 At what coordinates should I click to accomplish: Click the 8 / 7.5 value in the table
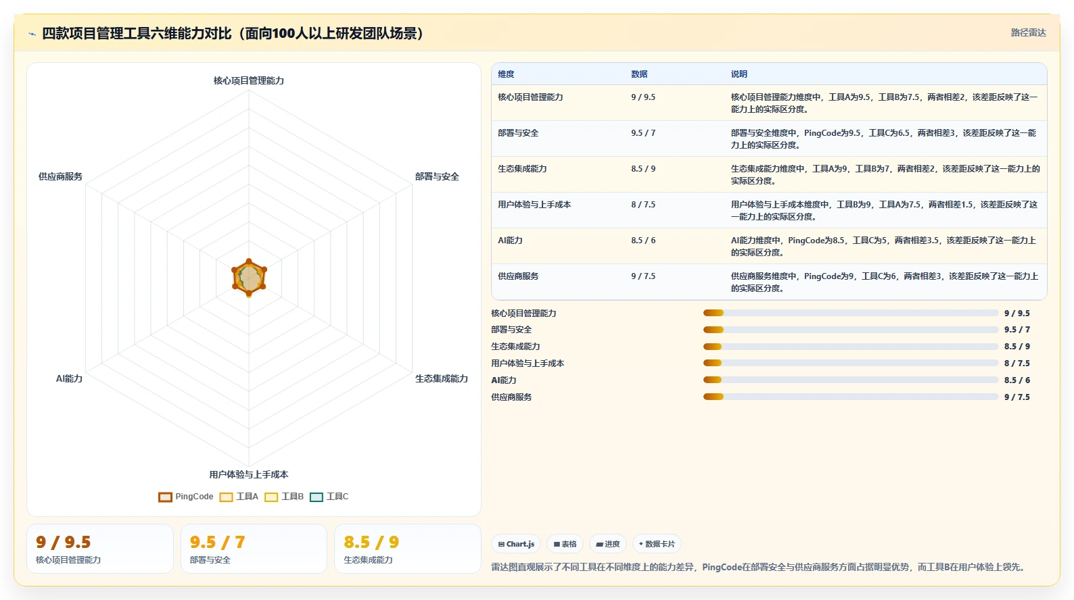click(643, 205)
